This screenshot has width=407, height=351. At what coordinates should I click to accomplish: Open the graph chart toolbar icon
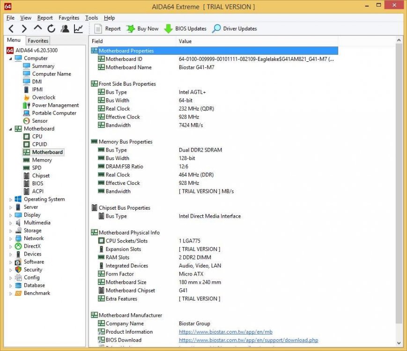[78, 29]
